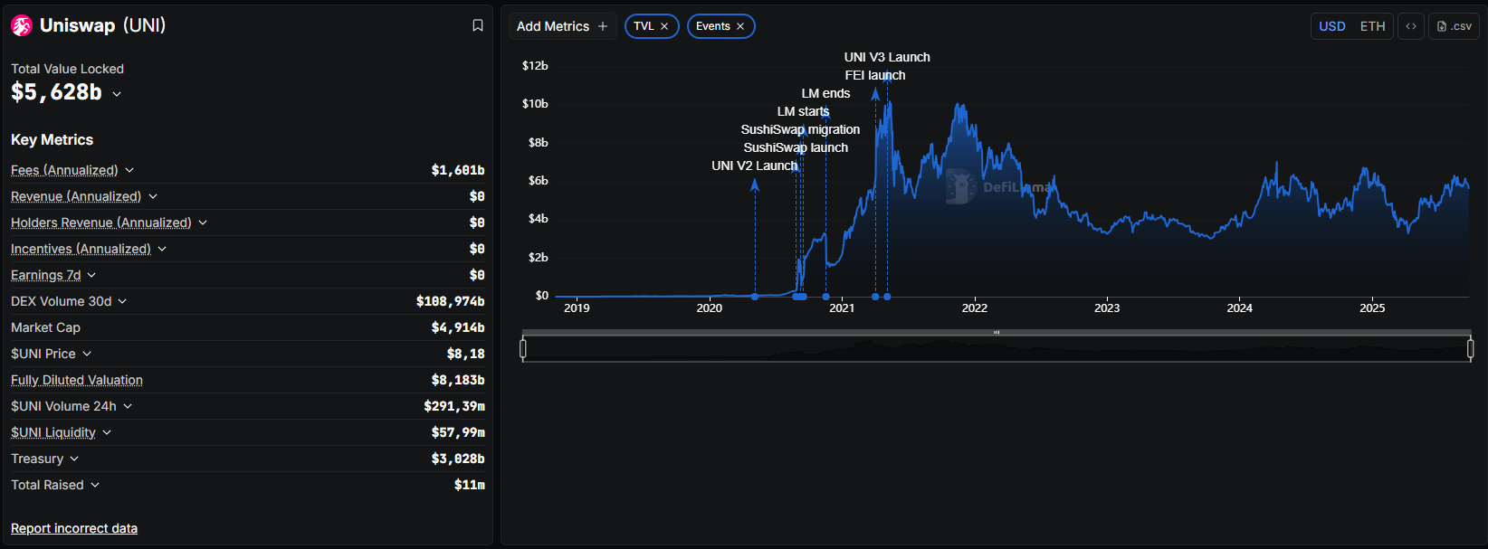This screenshot has height=549, width=1488.
Task: Expand the Total Raised row
Action: click(x=95, y=485)
